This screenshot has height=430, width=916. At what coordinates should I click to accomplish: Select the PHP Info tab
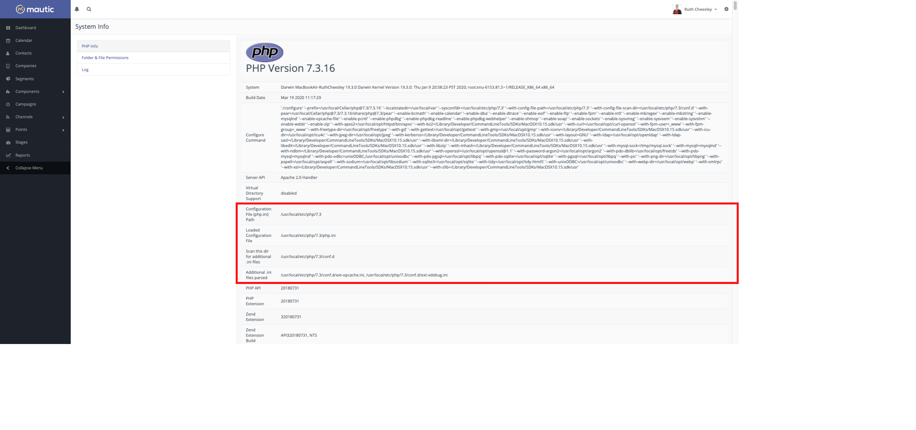(90, 46)
